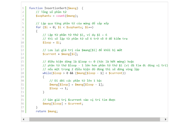Click the line "$loop = $i;"
The width and height of the screenshot is (187, 124).
(x=52, y=42)
